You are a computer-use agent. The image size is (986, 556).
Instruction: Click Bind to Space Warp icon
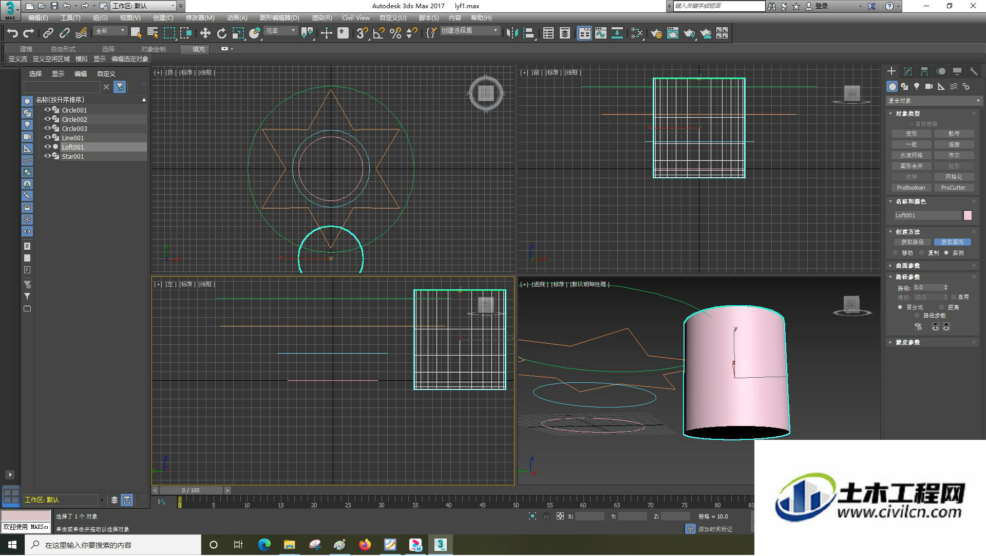point(81,33)
